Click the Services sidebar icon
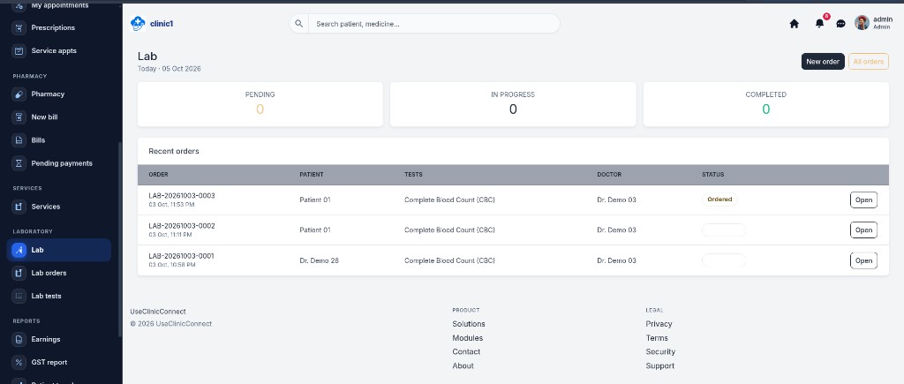Viewport: 904px width, 384px height. [x=19, y=207]
